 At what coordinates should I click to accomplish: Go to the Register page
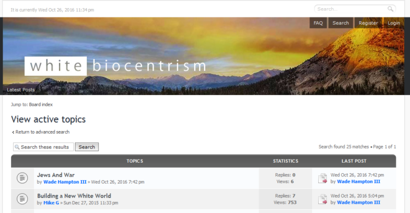(x=368, y=23)
